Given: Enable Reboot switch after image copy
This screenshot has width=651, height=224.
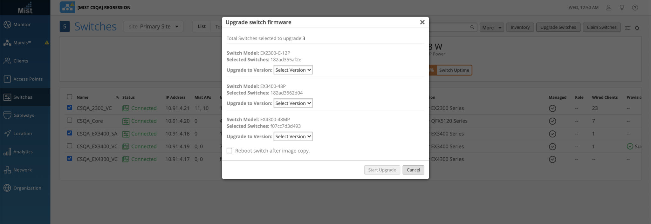Looking at the screenshot, I should click(230, 150).
